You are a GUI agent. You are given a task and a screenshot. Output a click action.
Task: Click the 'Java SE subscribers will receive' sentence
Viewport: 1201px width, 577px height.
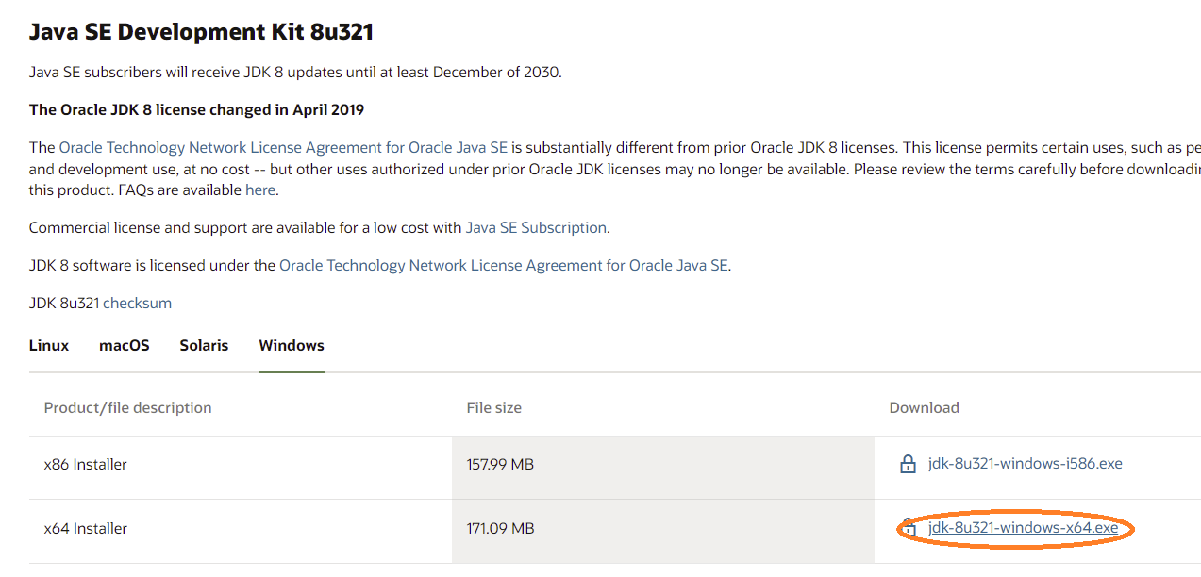click(295, 72)
